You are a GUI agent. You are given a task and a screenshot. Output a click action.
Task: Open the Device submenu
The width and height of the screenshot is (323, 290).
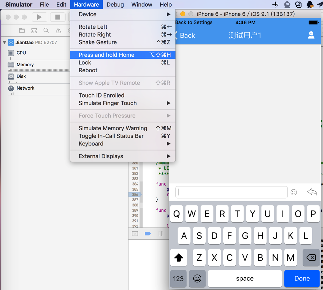point(123,14)
